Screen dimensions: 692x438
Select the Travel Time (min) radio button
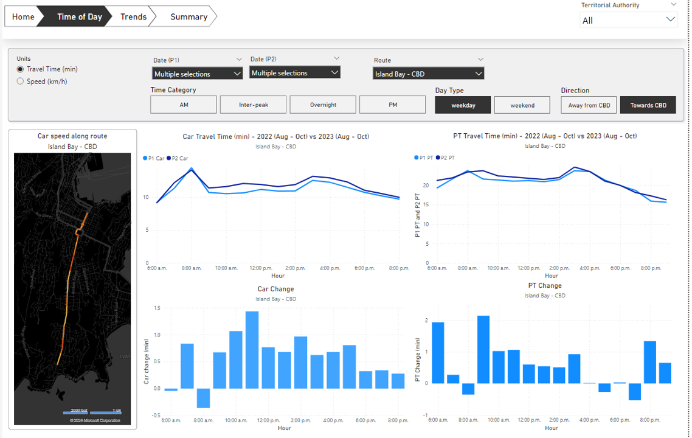[x=21, y=69]
